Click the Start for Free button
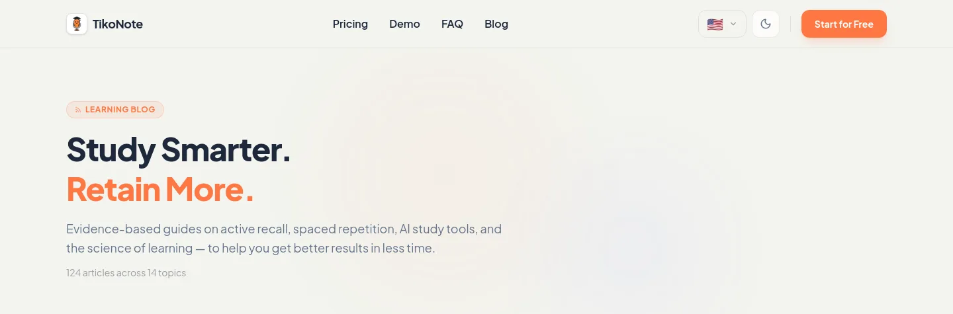Screen dimensions: 953x314 point(844,24)
